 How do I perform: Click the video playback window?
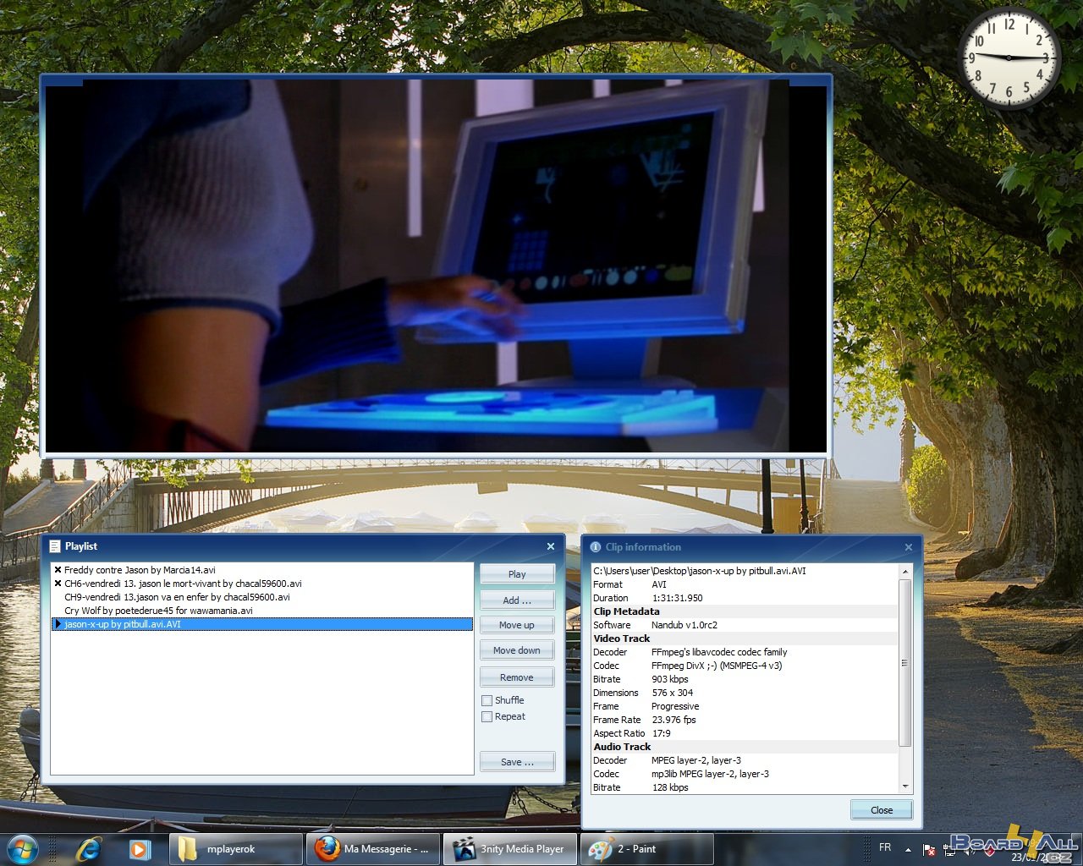point(436,266)
